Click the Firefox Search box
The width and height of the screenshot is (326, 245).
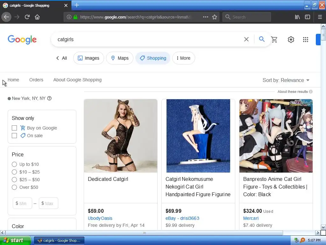point(247,17)
